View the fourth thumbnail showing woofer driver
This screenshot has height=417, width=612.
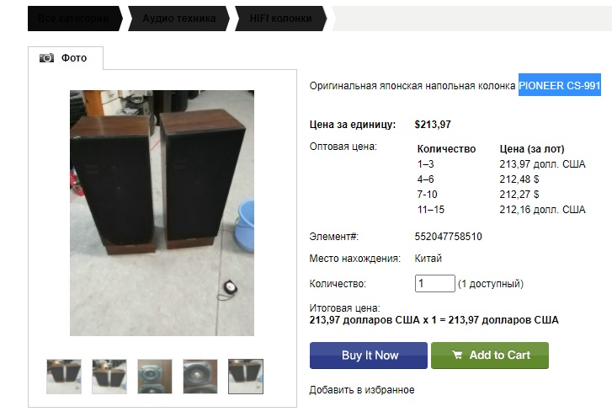pos(200,377)
